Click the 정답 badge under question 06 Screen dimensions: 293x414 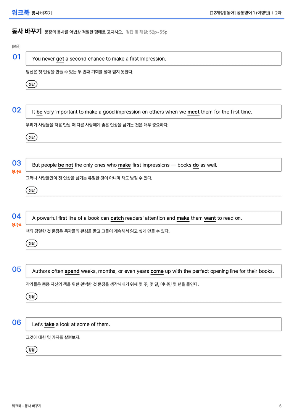point(31,349)
